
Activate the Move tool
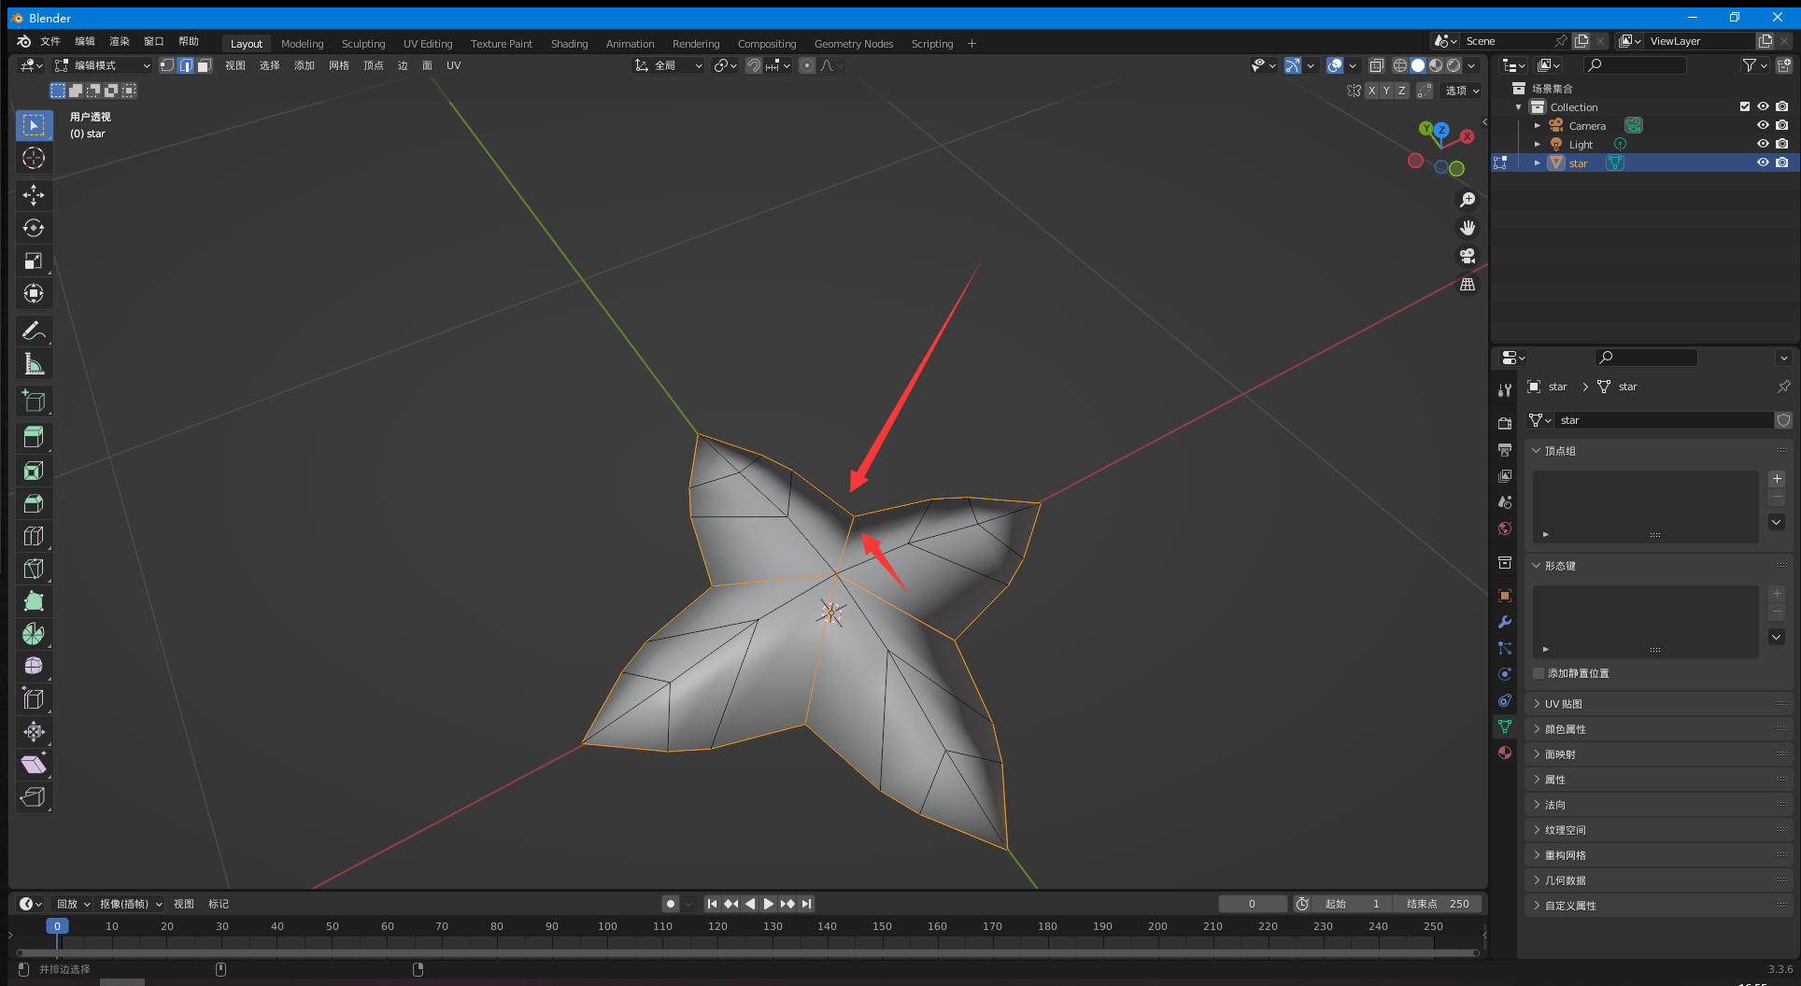[x=34, y=195]
